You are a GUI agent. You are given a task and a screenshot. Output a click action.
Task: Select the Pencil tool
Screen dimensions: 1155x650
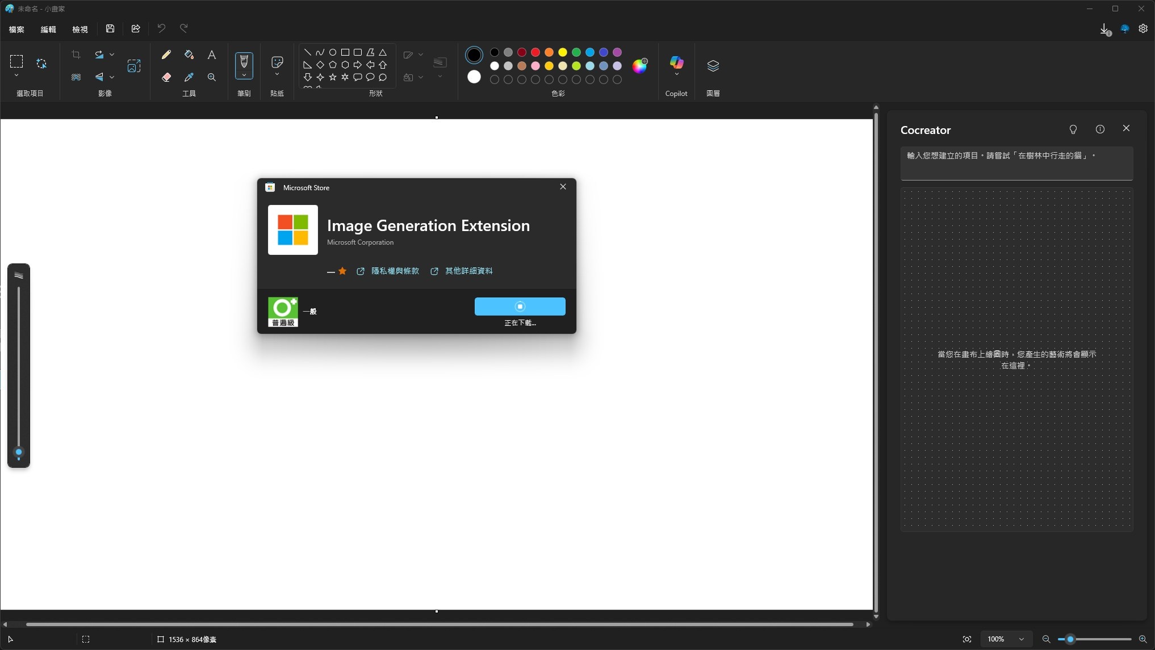point(166,54)
